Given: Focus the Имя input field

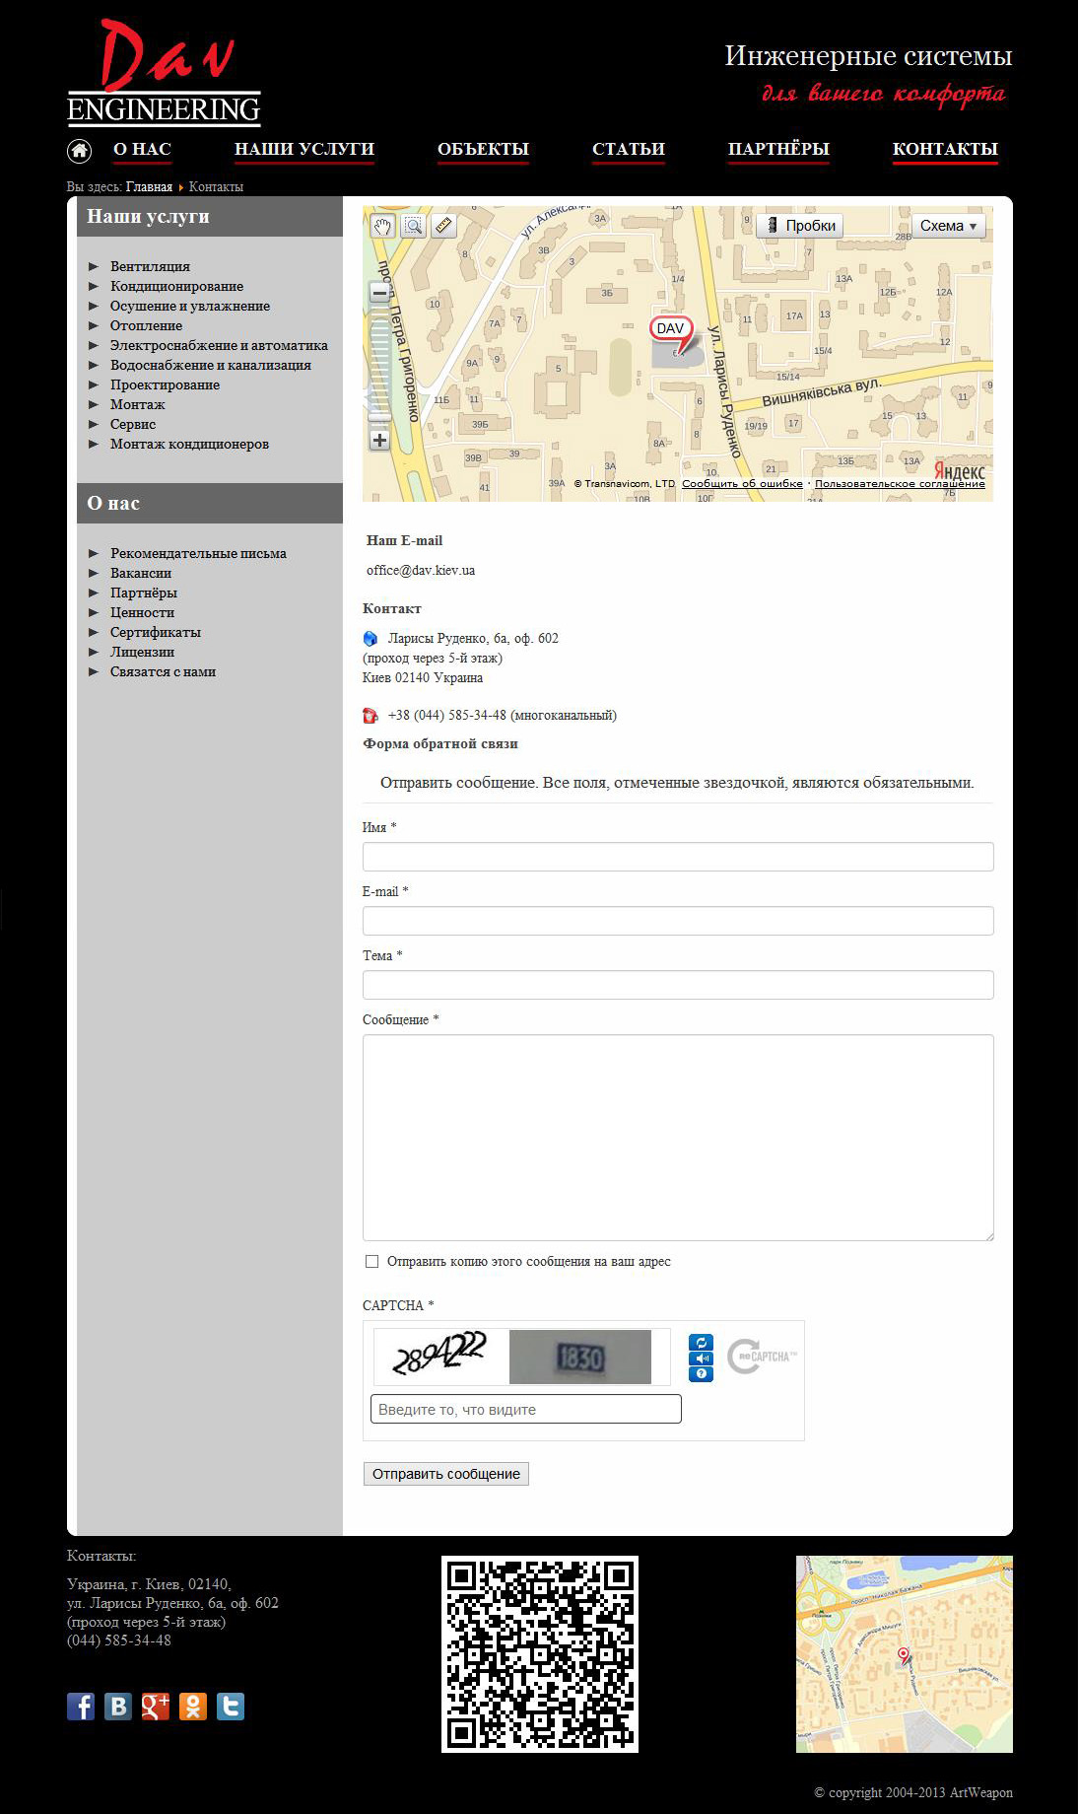Looking at the screenshot, I should click(x=678, y=857).
